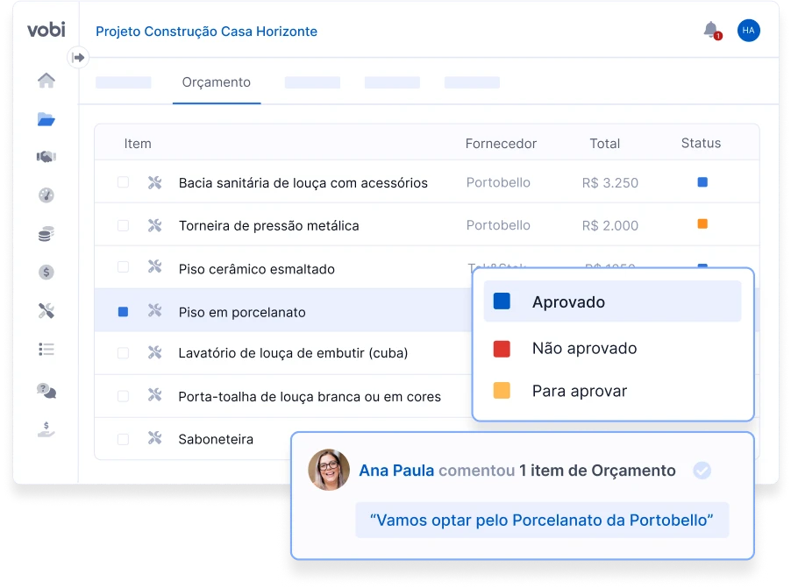
Task: Click Ana Paula's name in the notification
Action: [396, 470]
